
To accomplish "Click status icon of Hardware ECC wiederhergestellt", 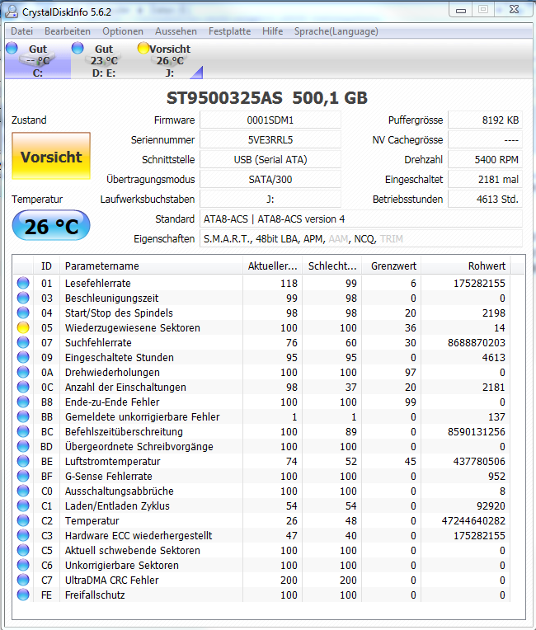I will (23, 535).
